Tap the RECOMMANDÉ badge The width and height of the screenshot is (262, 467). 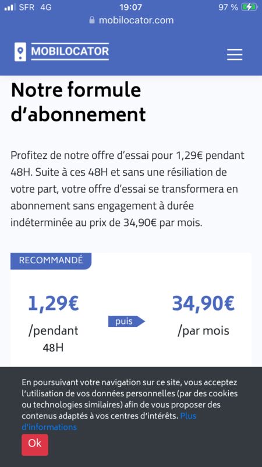(x=51, y=260)
